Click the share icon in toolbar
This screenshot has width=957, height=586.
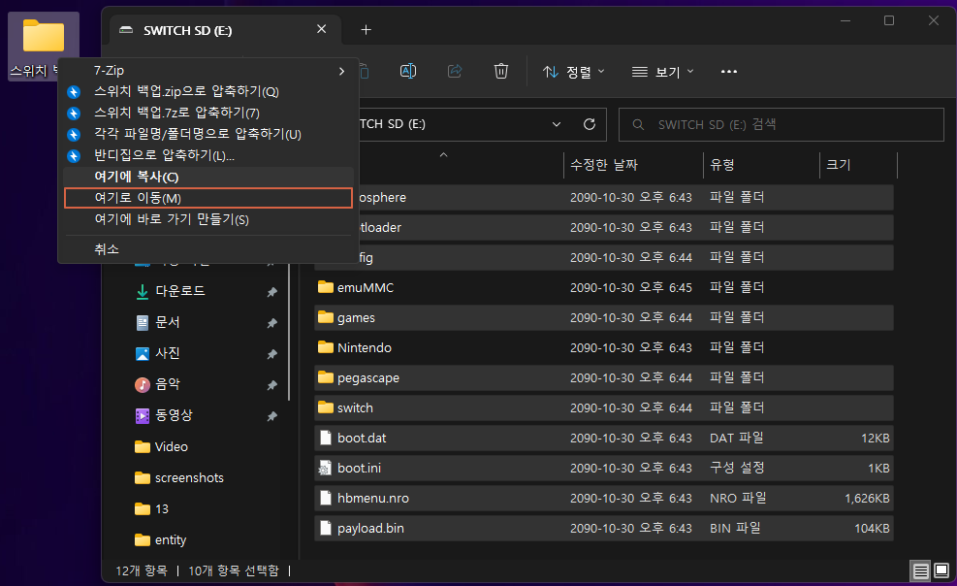[455, 72]
